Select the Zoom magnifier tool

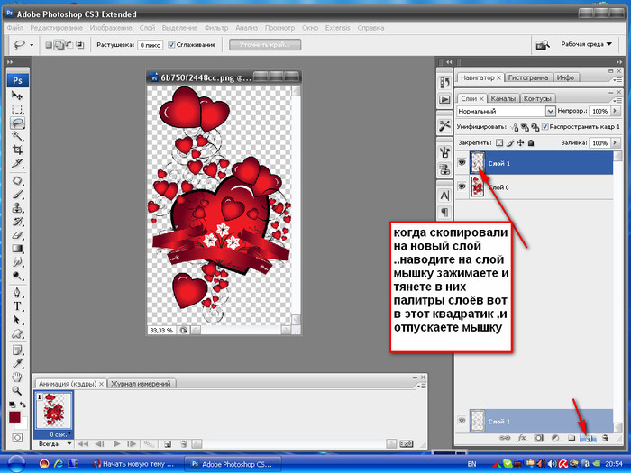click(17, 389)
